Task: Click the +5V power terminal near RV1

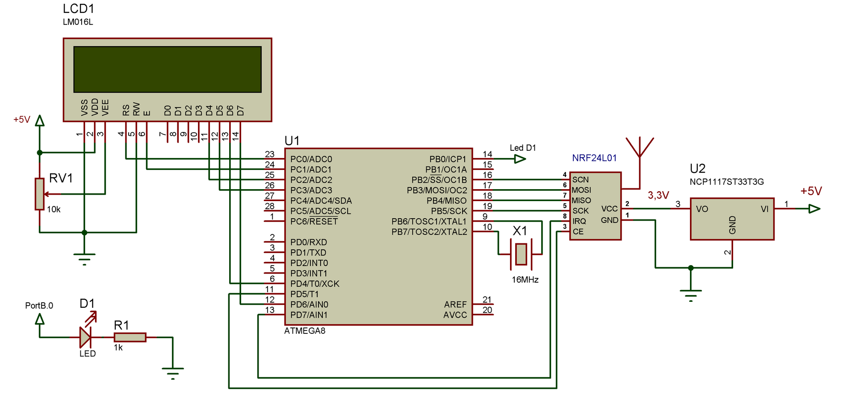Action: click(x=40, y=120)
